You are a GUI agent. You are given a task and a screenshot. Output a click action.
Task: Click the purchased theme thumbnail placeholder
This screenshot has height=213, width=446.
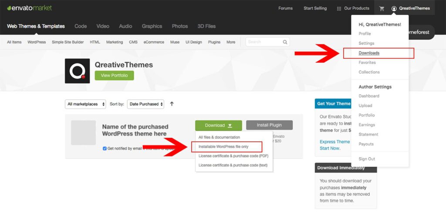click(83, 133)
